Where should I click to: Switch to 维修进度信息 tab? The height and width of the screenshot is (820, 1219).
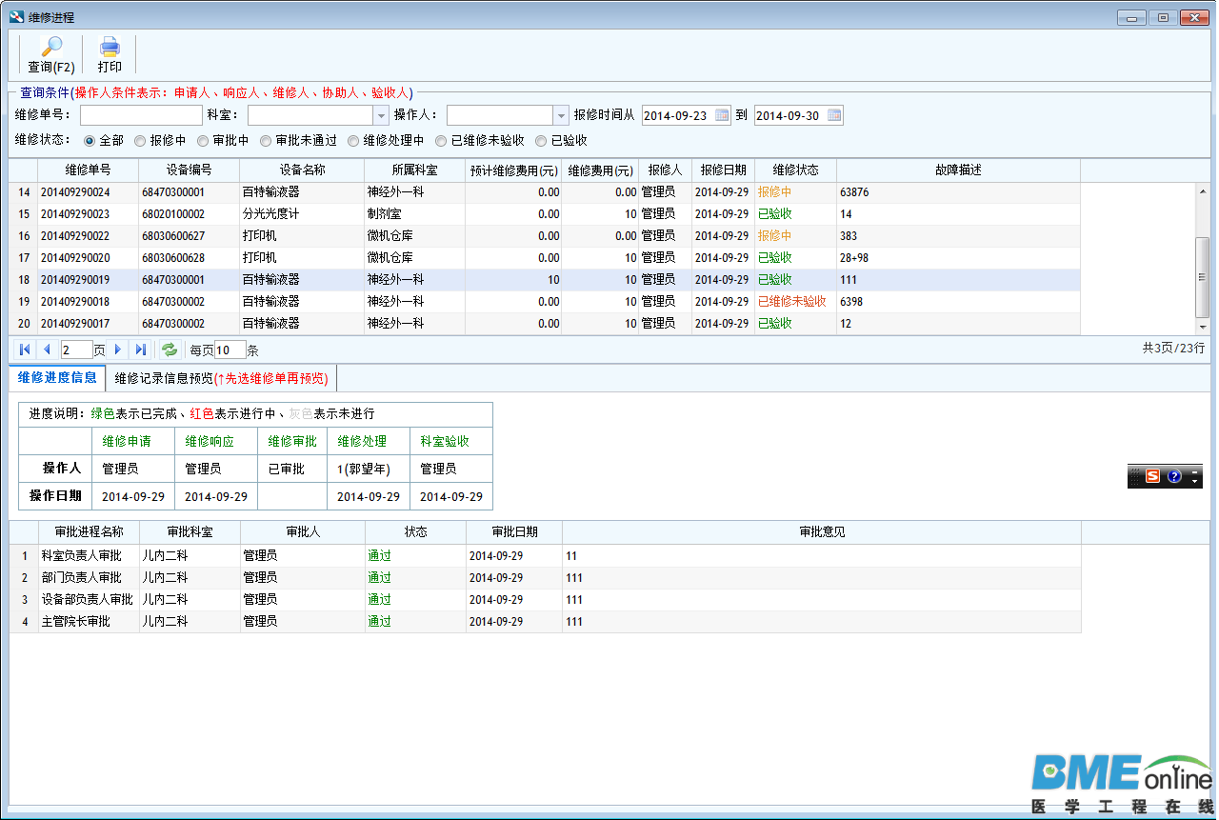point(57,377)
